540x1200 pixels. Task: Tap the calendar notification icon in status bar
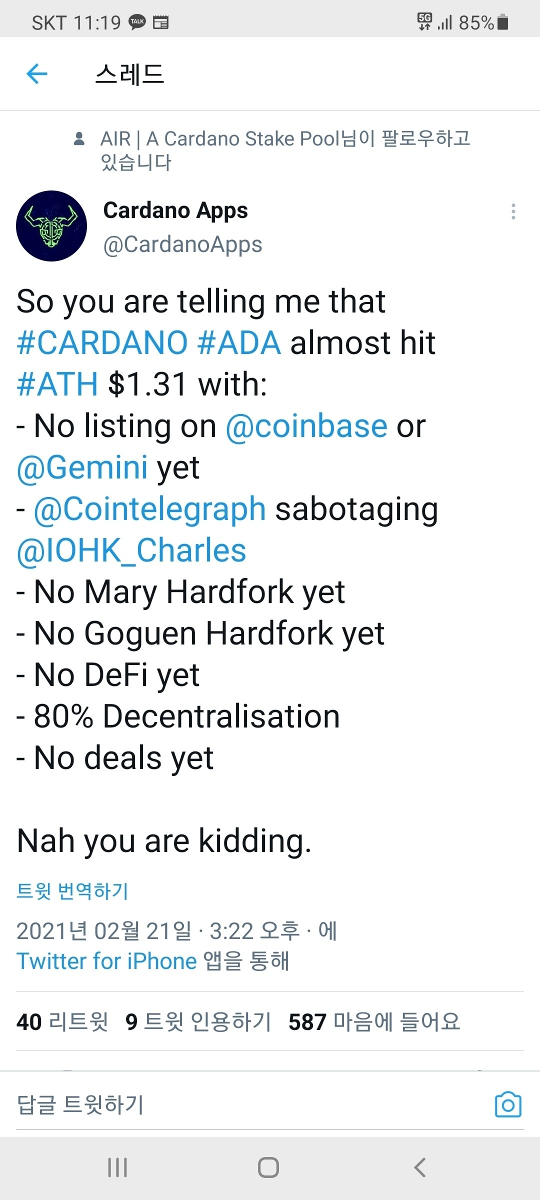coord(160,22)
